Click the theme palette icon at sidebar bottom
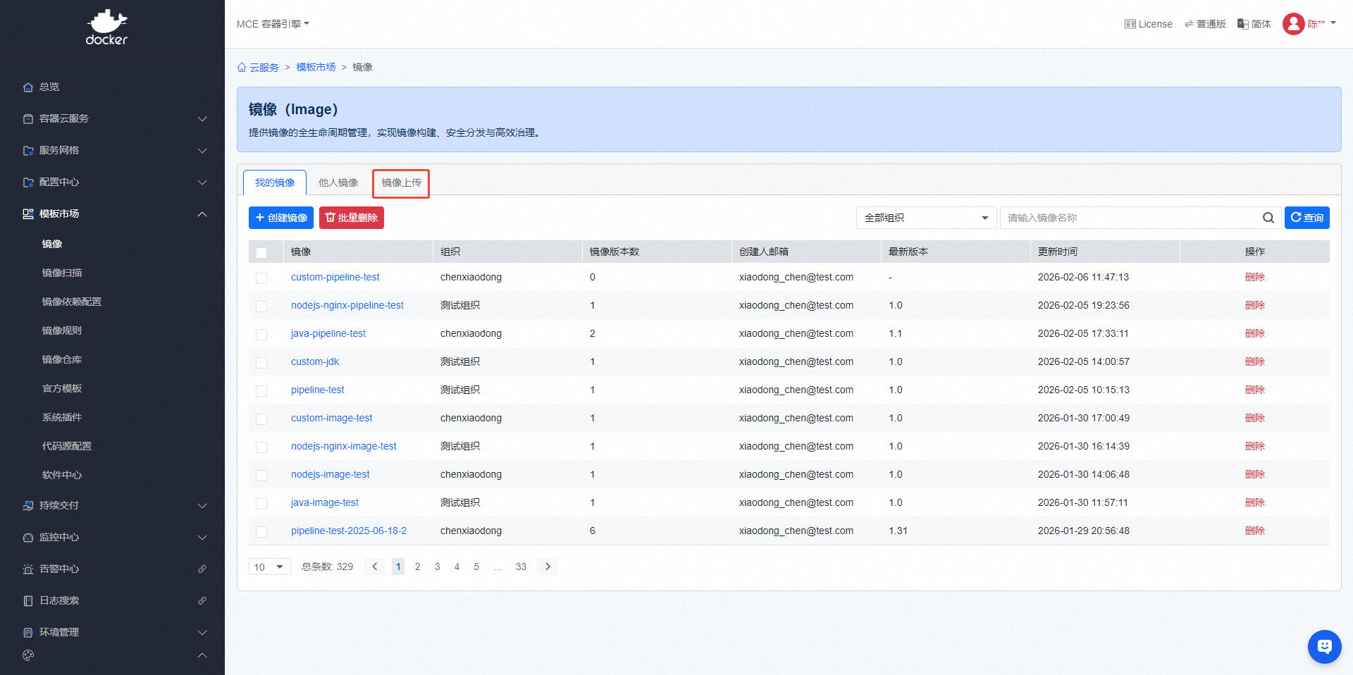 [x=28, y=655]
